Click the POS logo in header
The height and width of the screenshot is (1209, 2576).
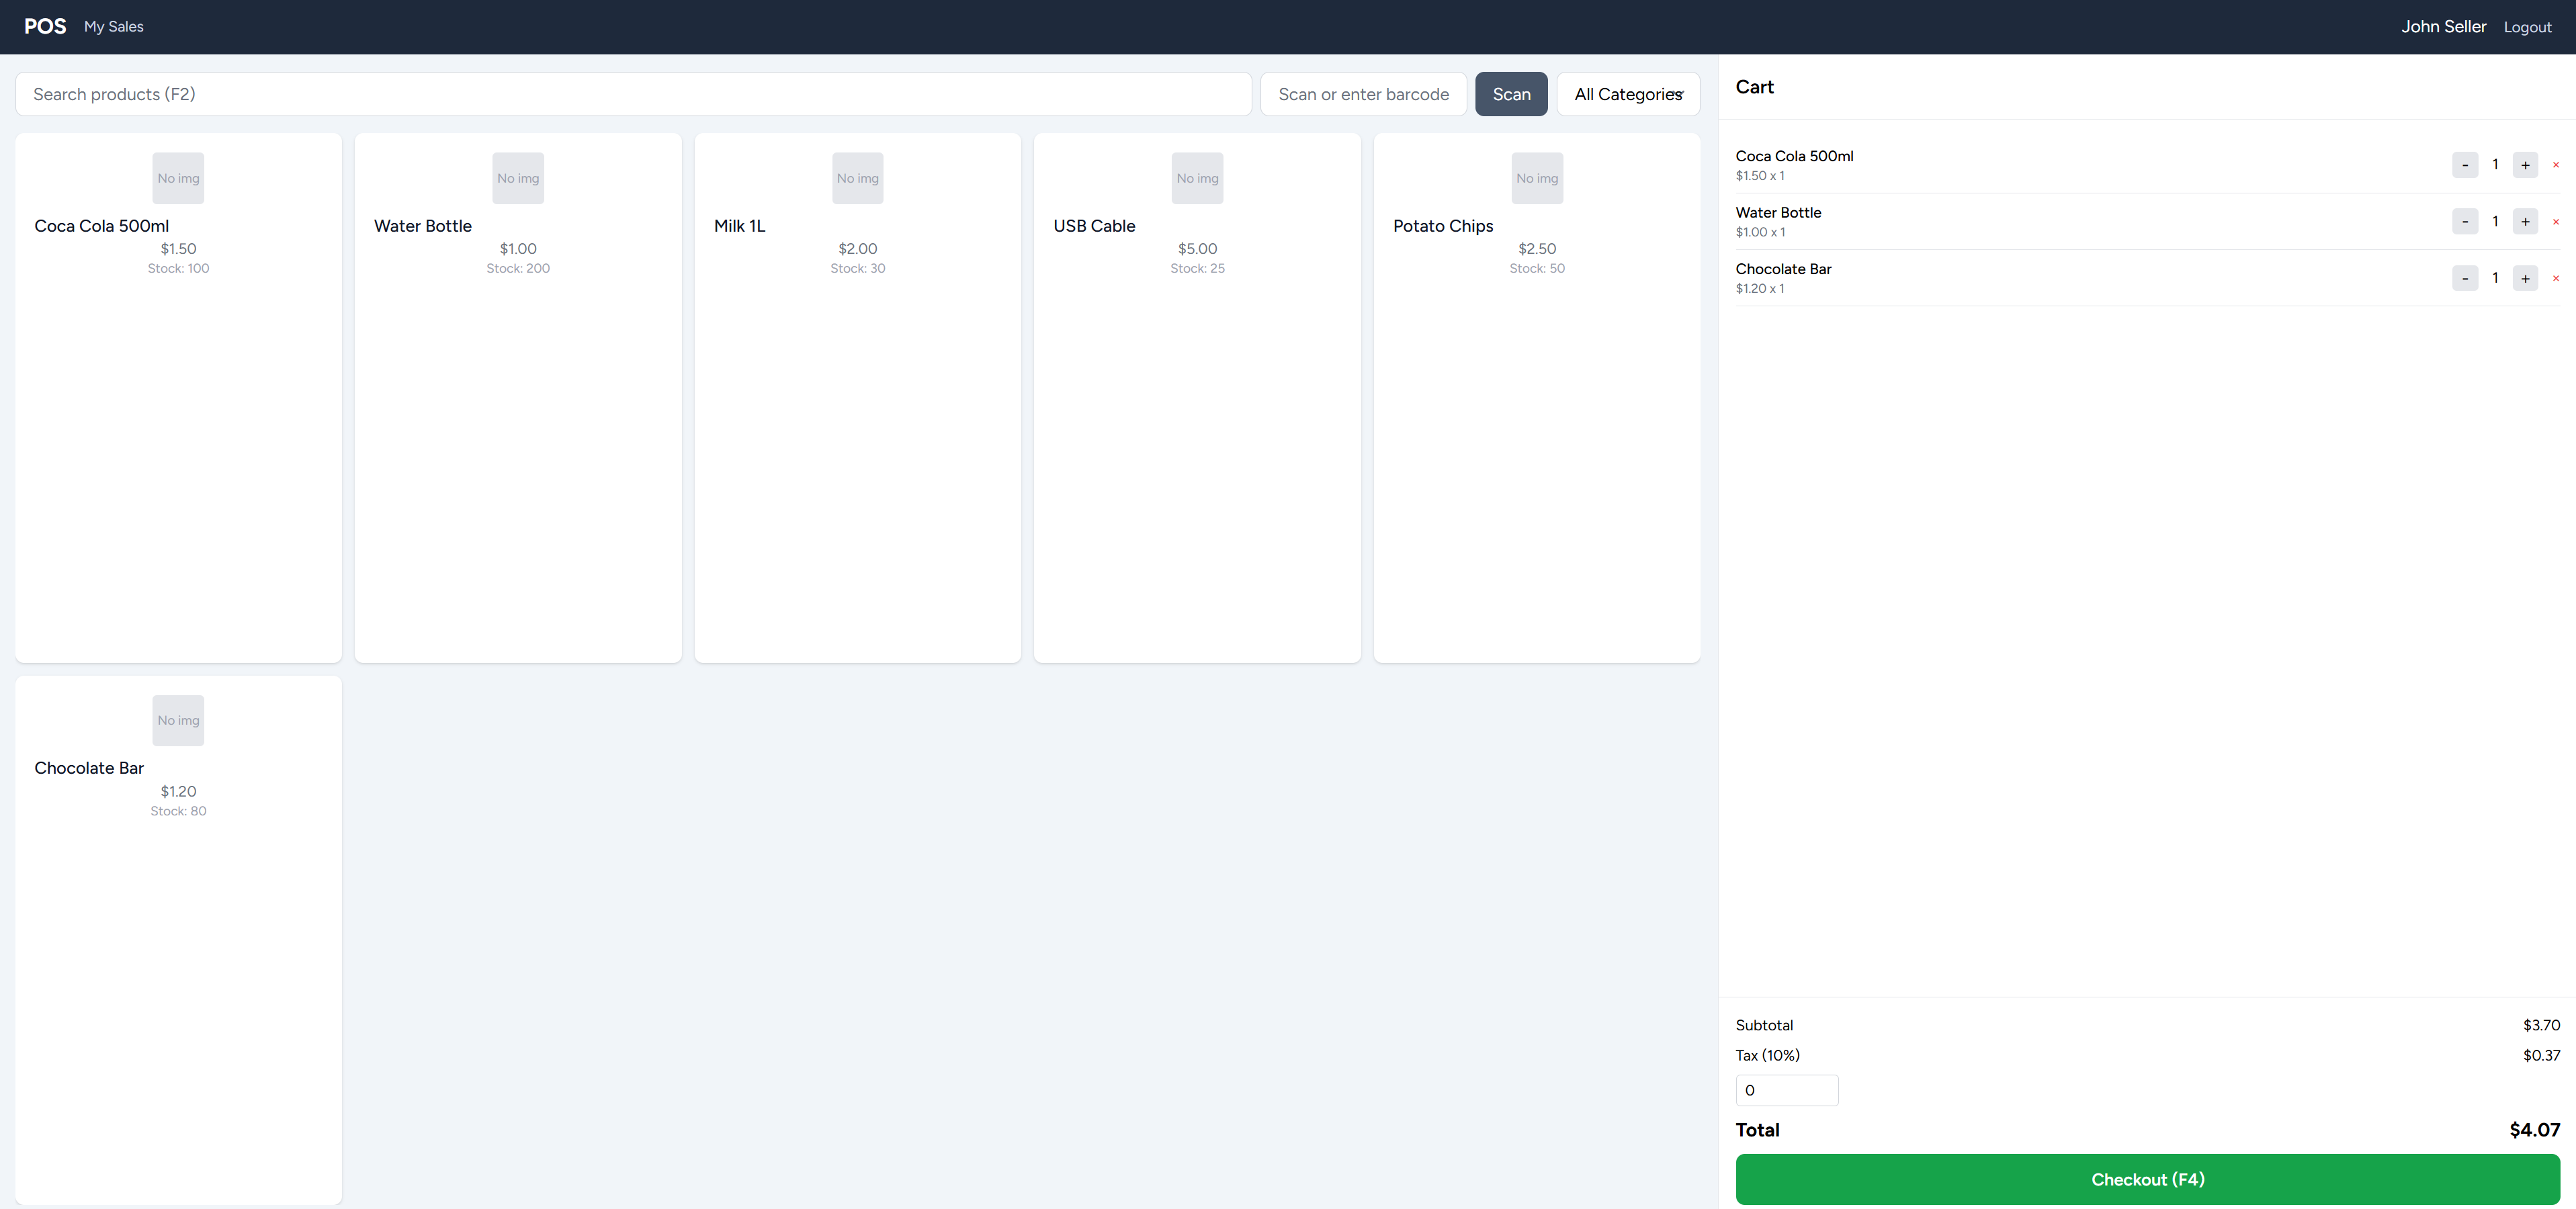pyautogui.click(x=45, y=27)
